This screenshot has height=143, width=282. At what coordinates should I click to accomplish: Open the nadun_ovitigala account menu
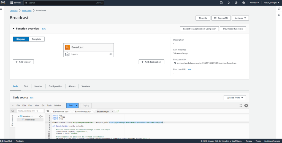pyautogui.click(x=272, y=3)
